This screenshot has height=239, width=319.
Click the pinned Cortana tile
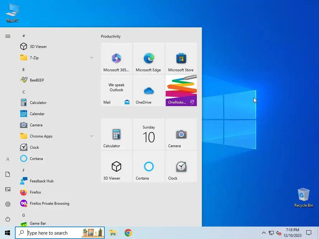pyautogui.click(x=149, y=166)
